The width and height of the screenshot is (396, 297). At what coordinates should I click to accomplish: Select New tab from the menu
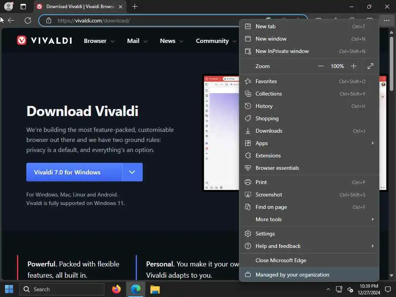(x=309, y=27)
